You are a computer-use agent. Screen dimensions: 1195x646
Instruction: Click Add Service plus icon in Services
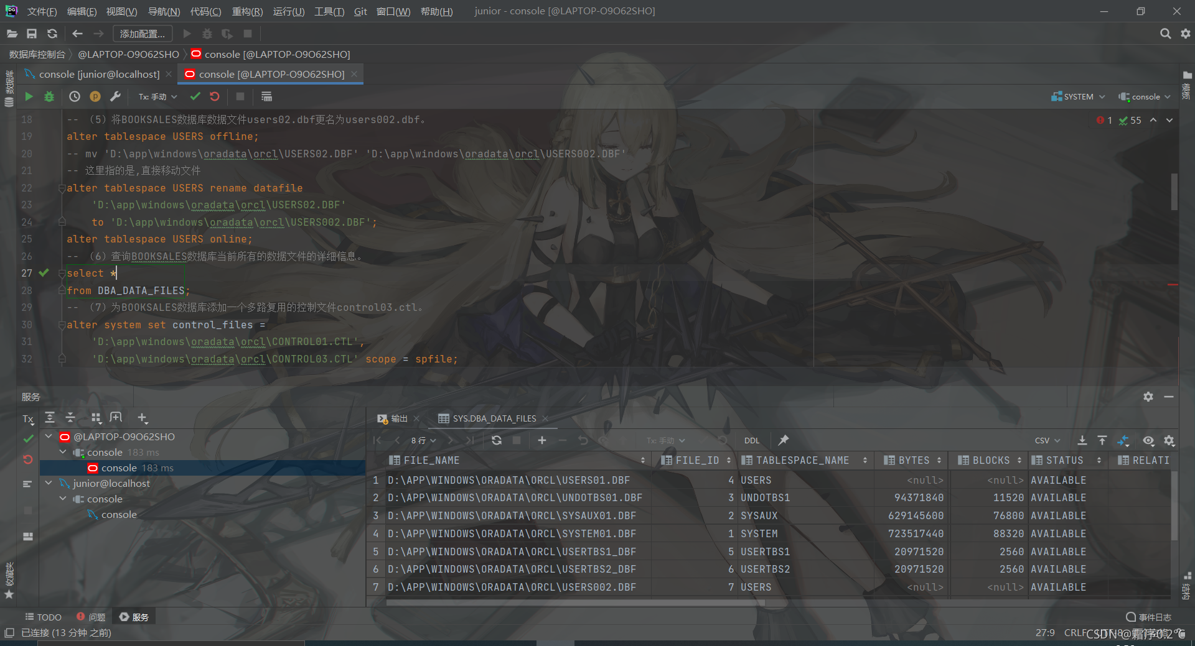coord(142,418)
